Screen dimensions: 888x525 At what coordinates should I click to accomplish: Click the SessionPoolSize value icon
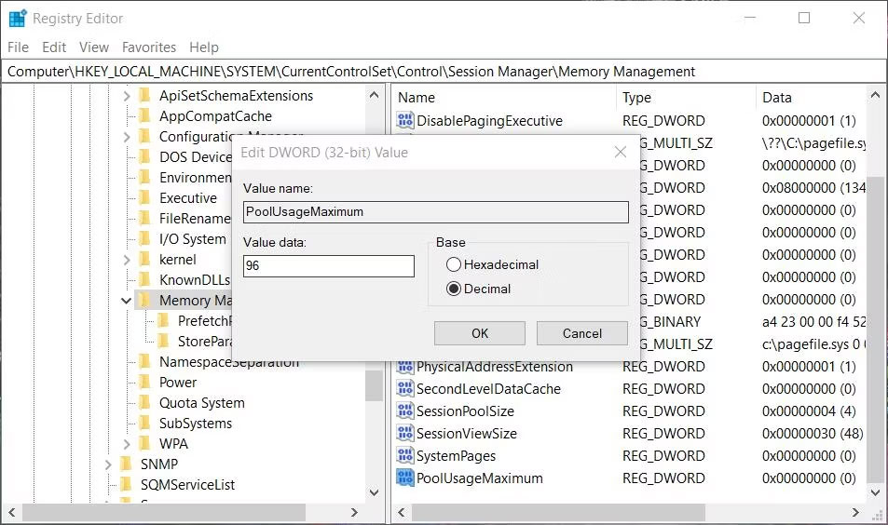click(404, 411)
